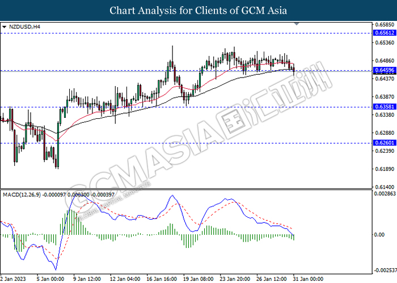Click the 2 Jan 2023 date label
The image size is (397, 283).
point(13,278)
